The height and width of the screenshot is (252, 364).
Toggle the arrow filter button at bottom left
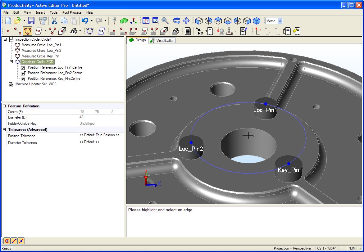21,241
